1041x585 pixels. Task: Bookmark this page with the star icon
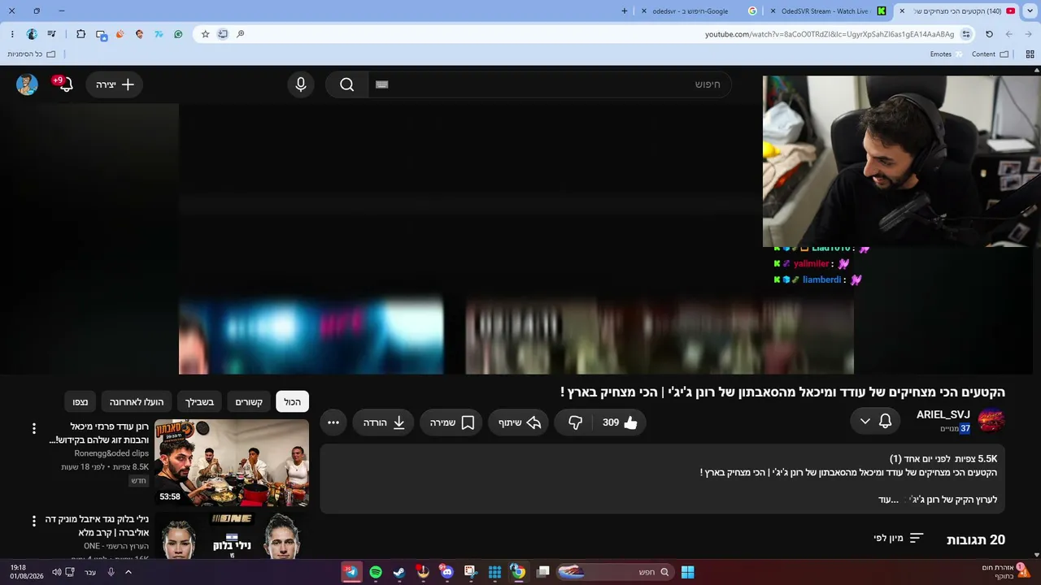205,34
